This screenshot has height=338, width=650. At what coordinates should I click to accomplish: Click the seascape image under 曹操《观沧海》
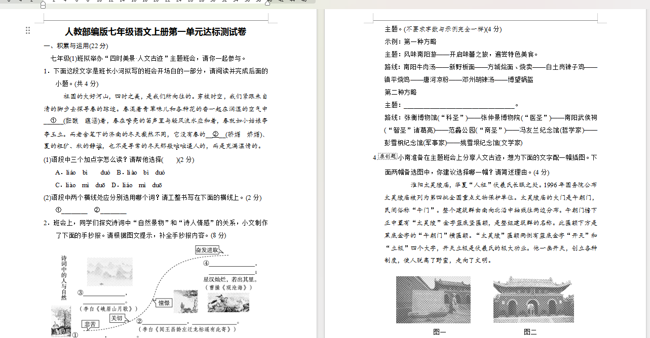228,302
